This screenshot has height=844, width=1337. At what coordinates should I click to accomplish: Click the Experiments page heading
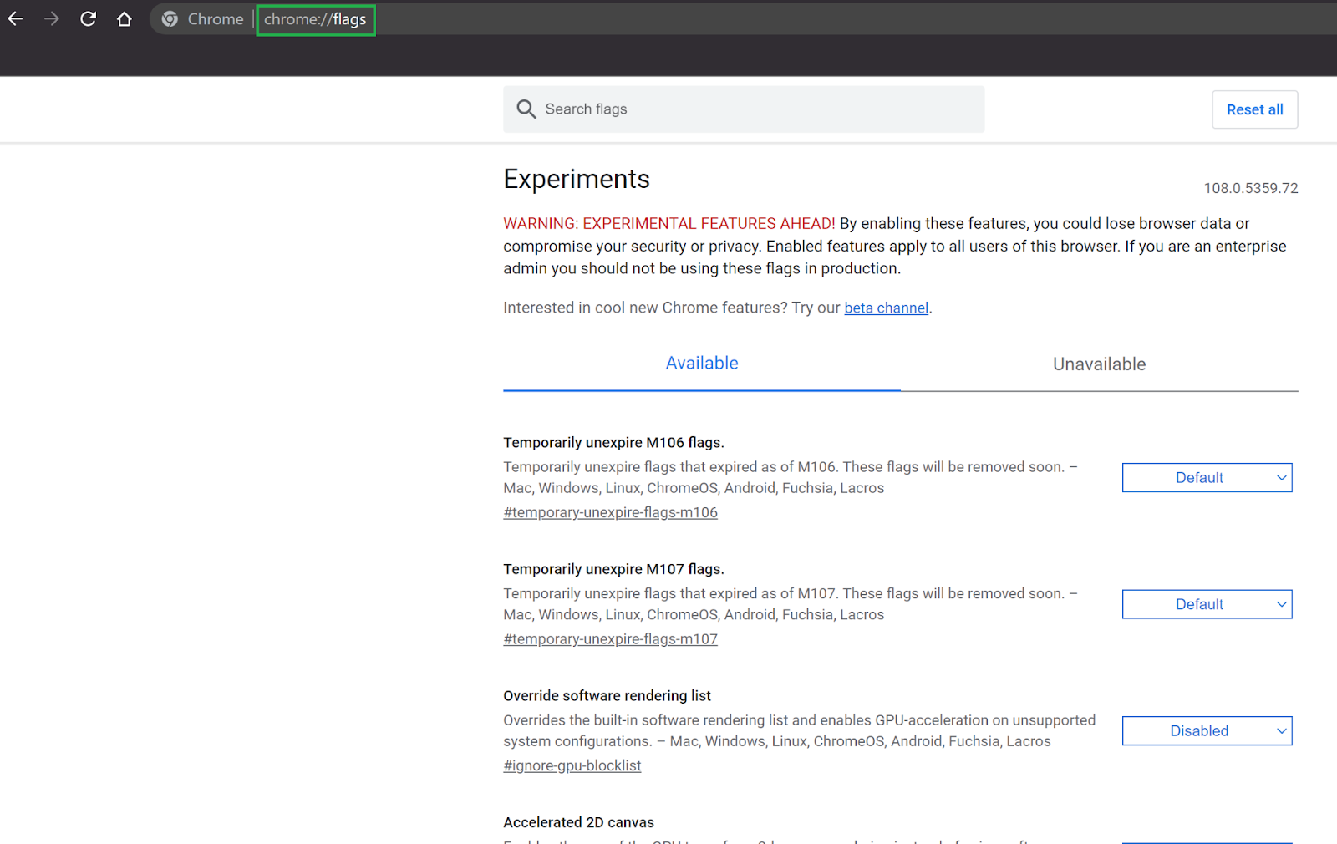click(576, 179)
